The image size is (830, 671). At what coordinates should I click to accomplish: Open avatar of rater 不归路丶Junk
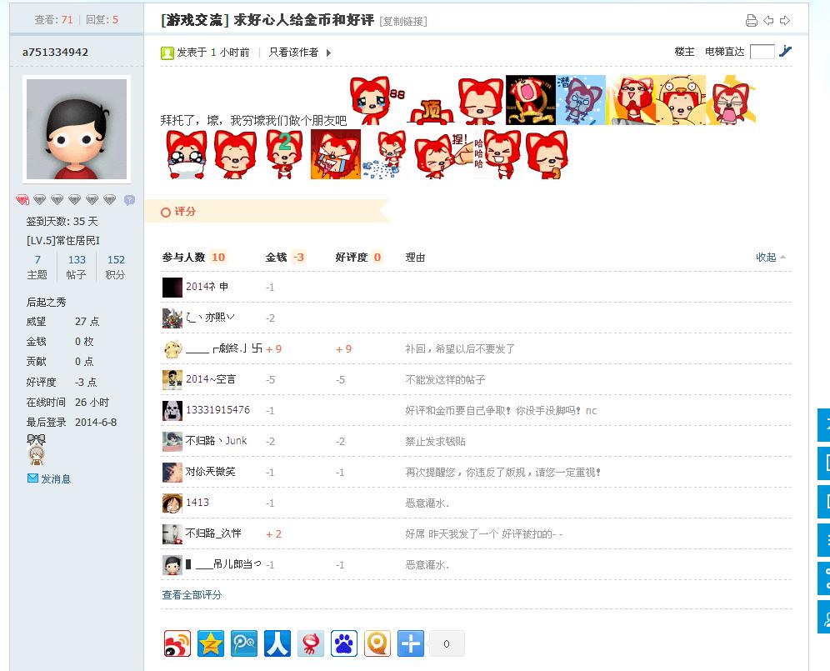172,441
